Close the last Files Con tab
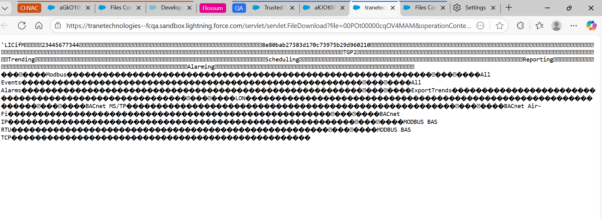This screenshot has height=219, width=602. pos(443,8)
